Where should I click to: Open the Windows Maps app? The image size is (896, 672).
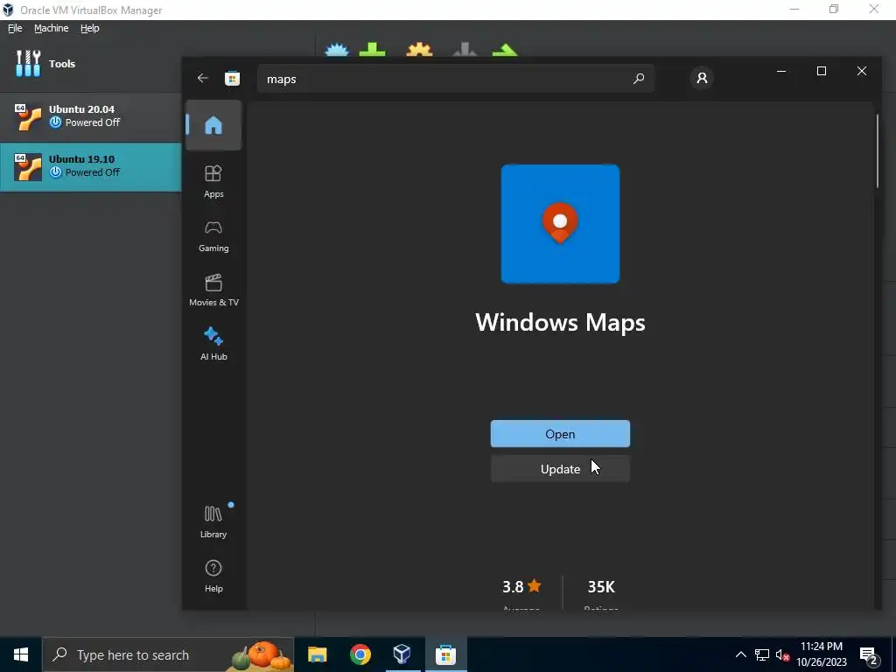coord(560,434)
